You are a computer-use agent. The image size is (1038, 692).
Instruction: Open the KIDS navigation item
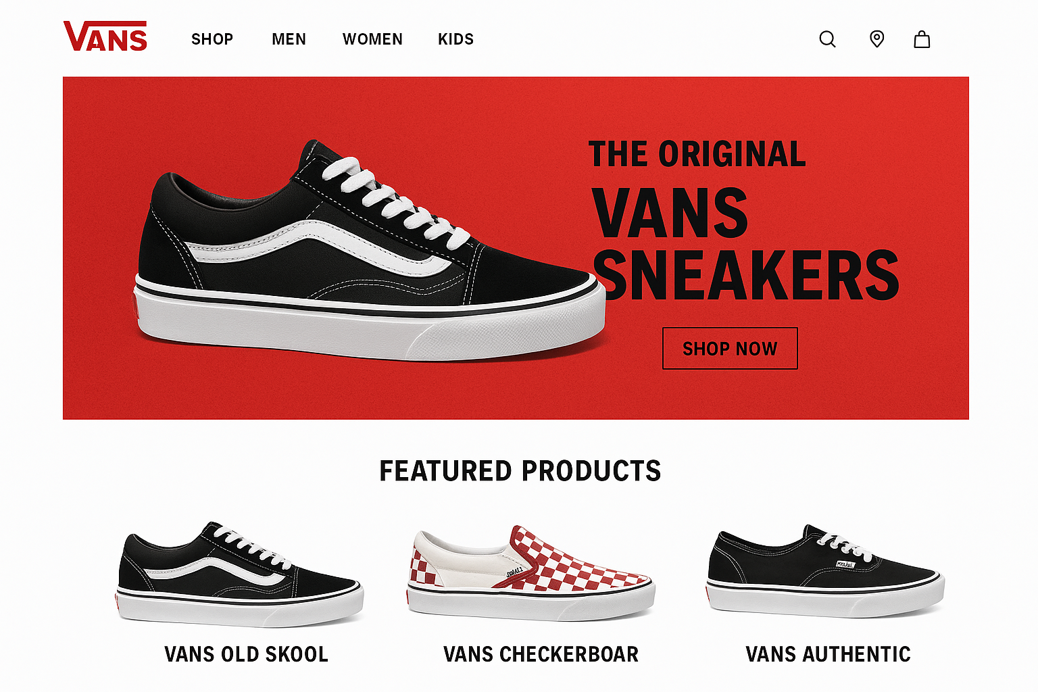[x=455, y=39]
